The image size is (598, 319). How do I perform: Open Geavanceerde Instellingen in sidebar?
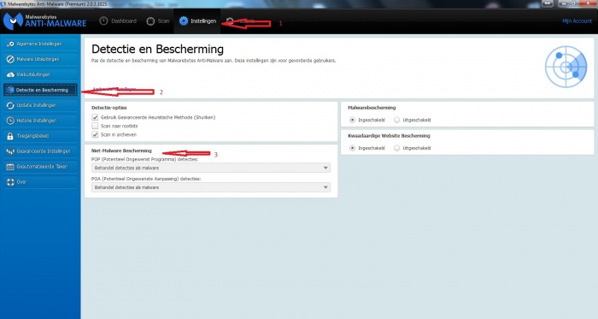tap(40, 151)
